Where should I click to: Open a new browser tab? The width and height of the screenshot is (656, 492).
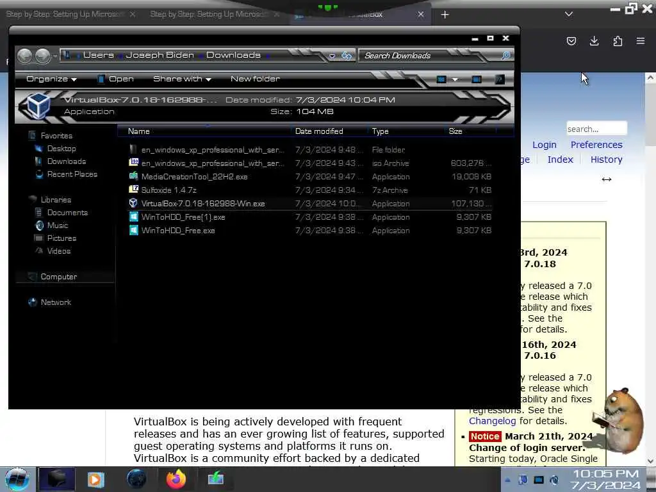pyautogui.click(x=445, y=15)
